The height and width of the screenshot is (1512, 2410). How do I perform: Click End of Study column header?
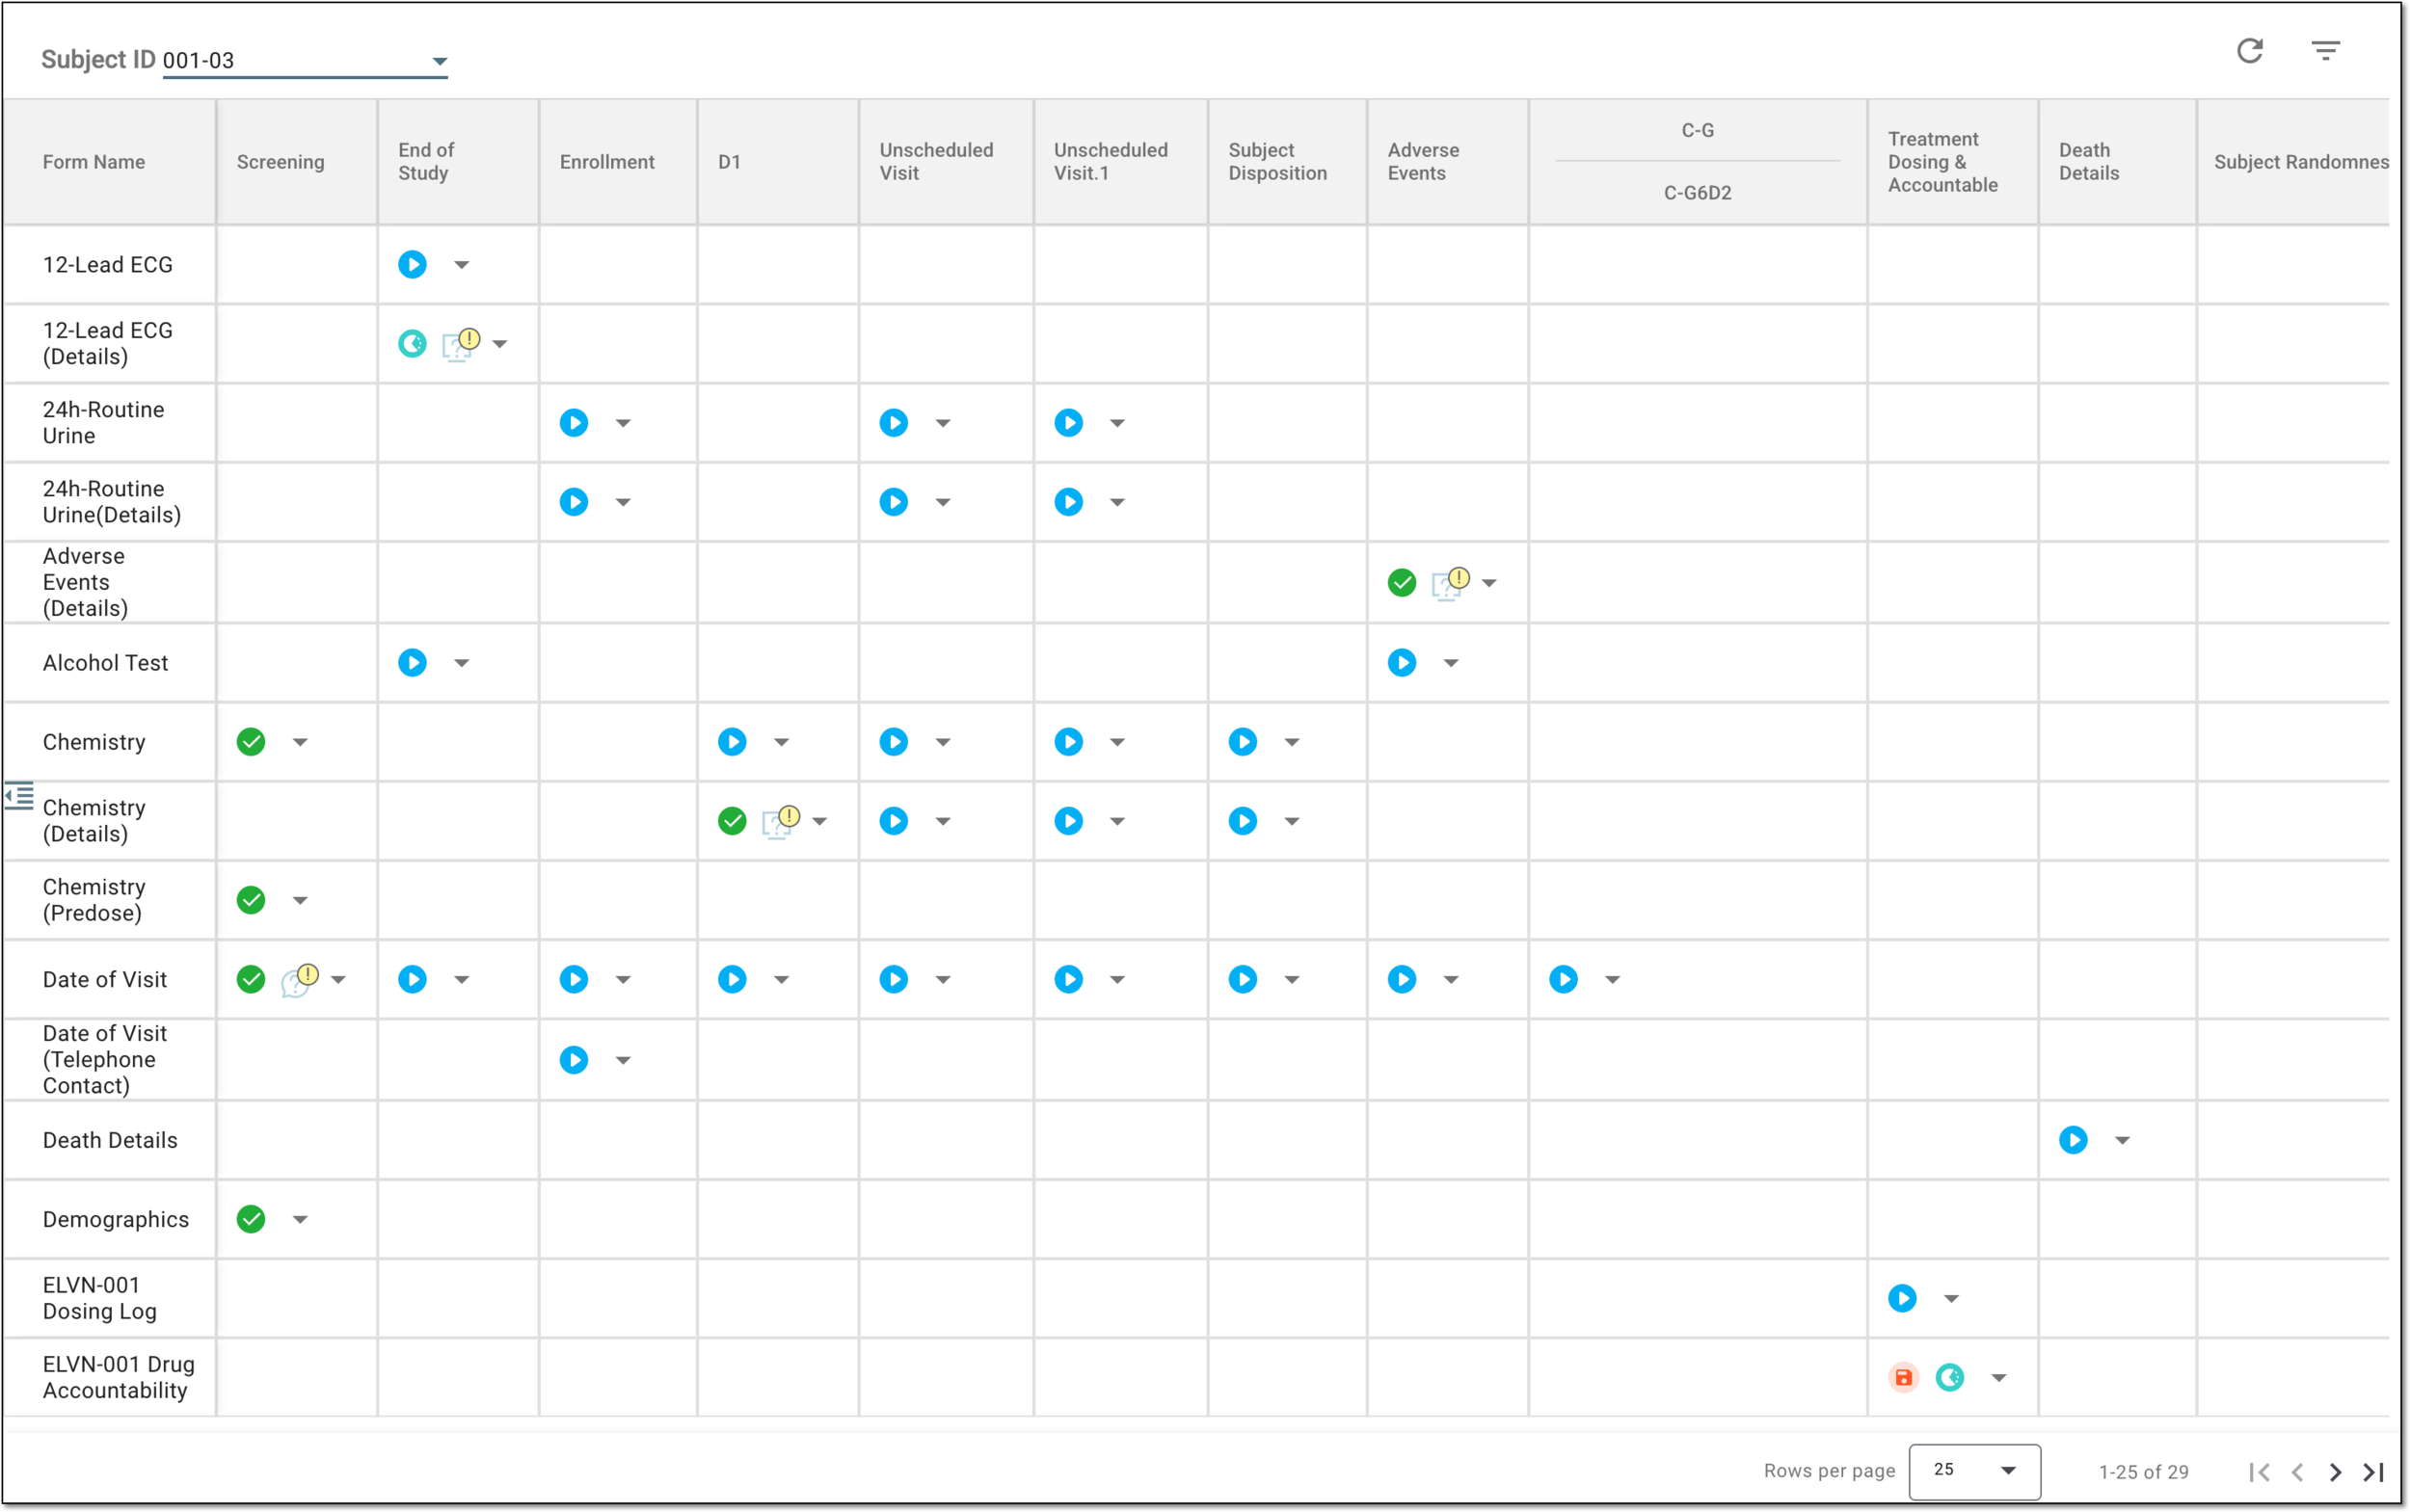click(x=426, y=162)
